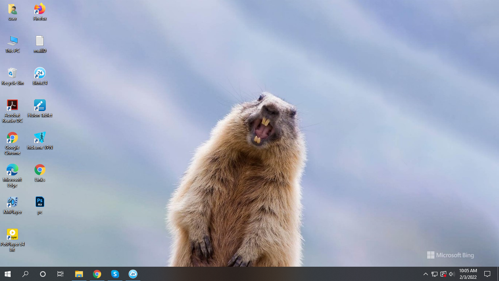Select the Acrobat Reader DC shortcut
Image resolution: width=499 pixels, height=281 pixels.
[x=12, y=106]
